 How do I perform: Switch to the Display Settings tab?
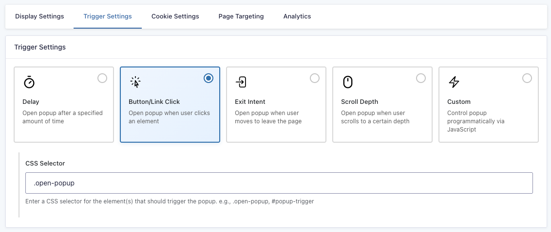[x=39, y=17]
